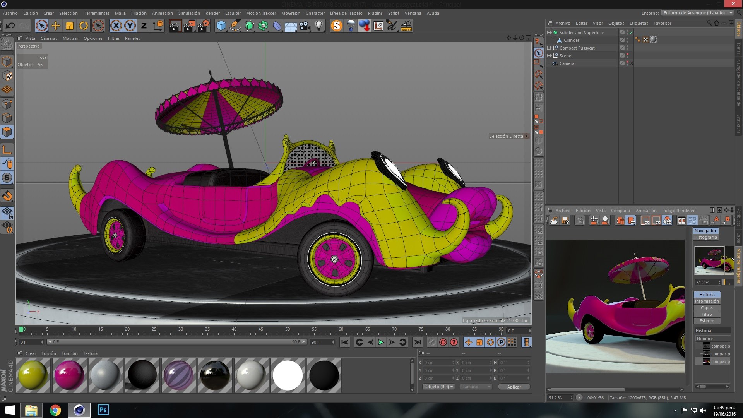Image resolution: width=743 pixels, height=418 pixels.
Task: Select the Move tool
Action: point(56,26)
